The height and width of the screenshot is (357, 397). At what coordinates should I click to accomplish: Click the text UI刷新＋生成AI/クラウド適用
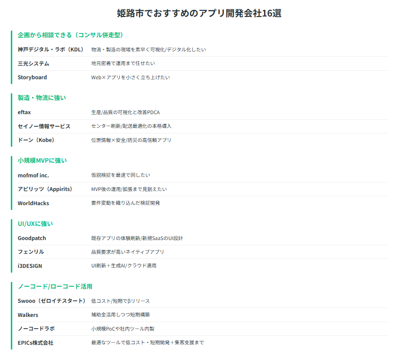click(124, 266)
